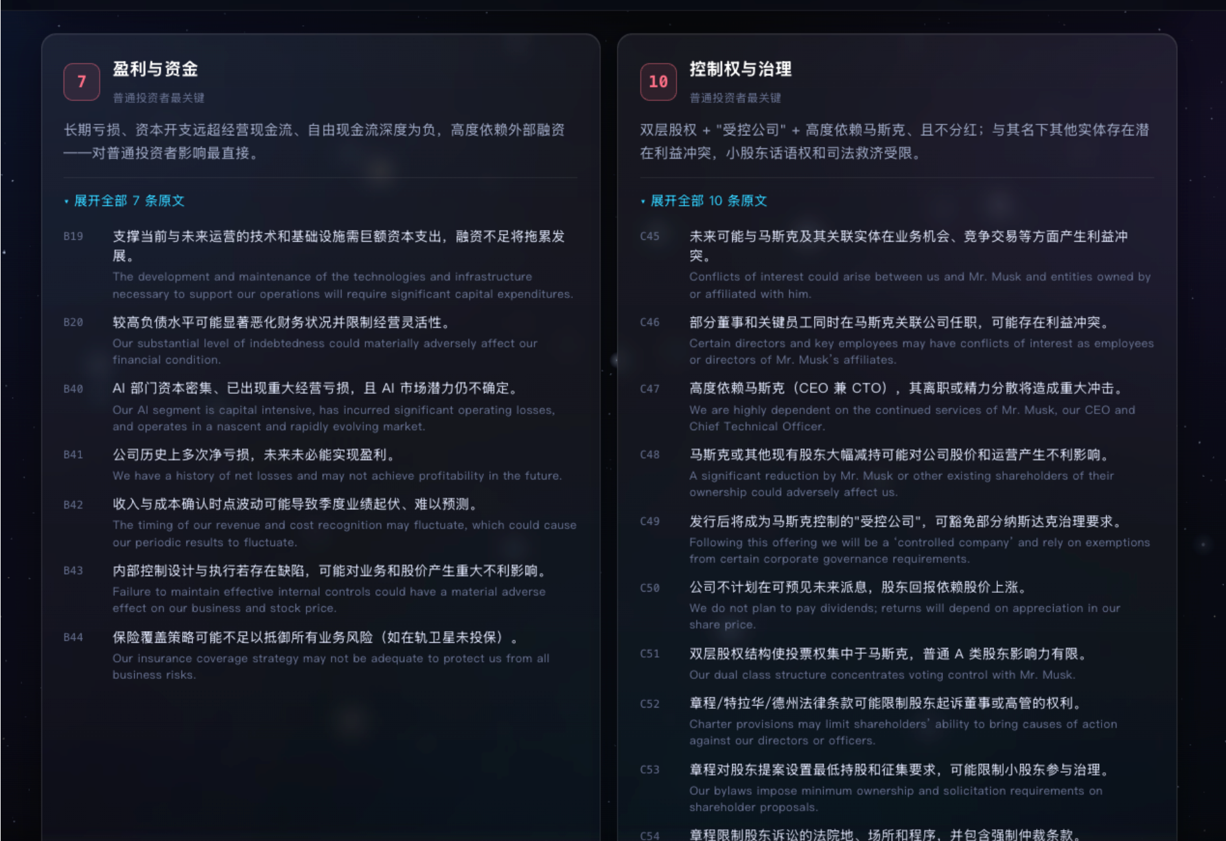The width and height of the screenshot is (1226, 841).
Task: Select the C54 risk code label
Action: pyautogui.click(x=650, y=836)
